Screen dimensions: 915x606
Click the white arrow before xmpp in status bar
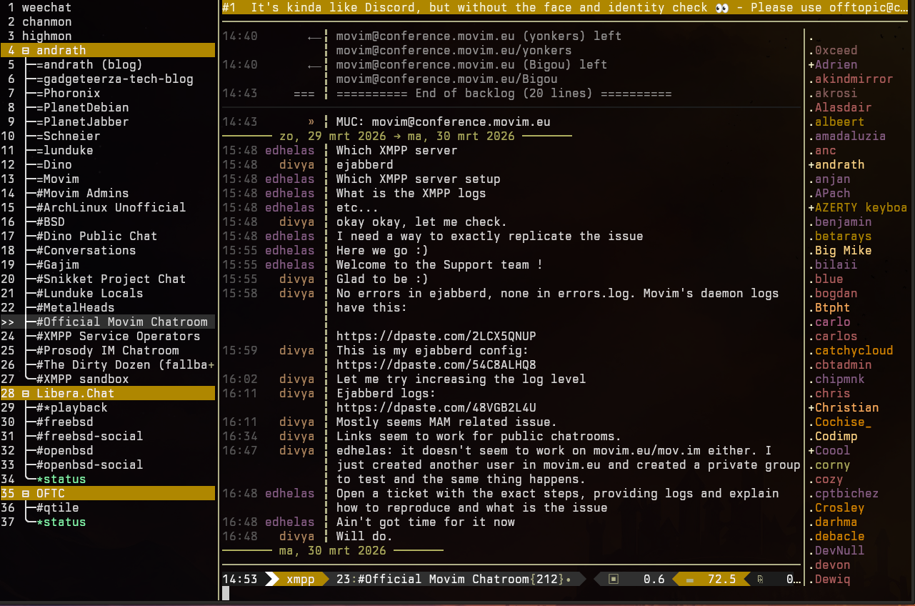(272, 579)
